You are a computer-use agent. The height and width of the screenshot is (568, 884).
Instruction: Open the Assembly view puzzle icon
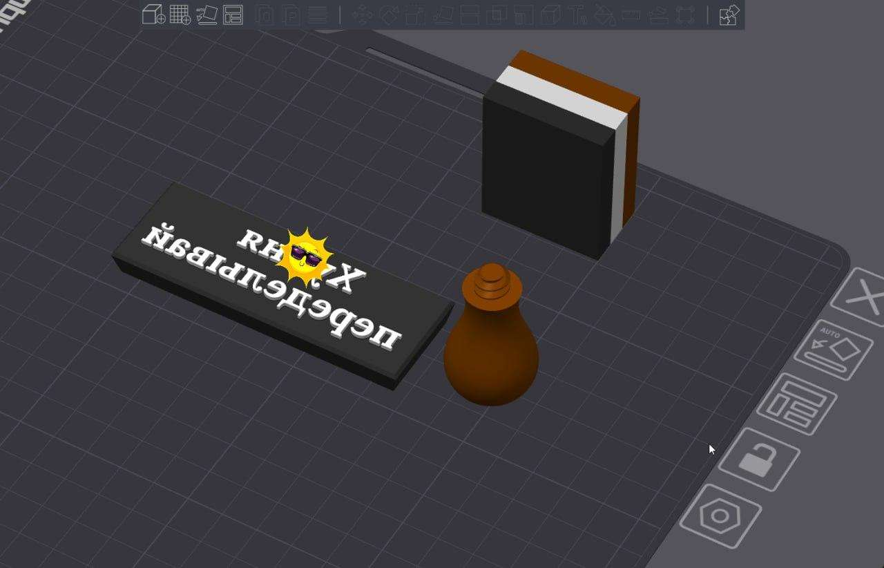pos(729,15)
